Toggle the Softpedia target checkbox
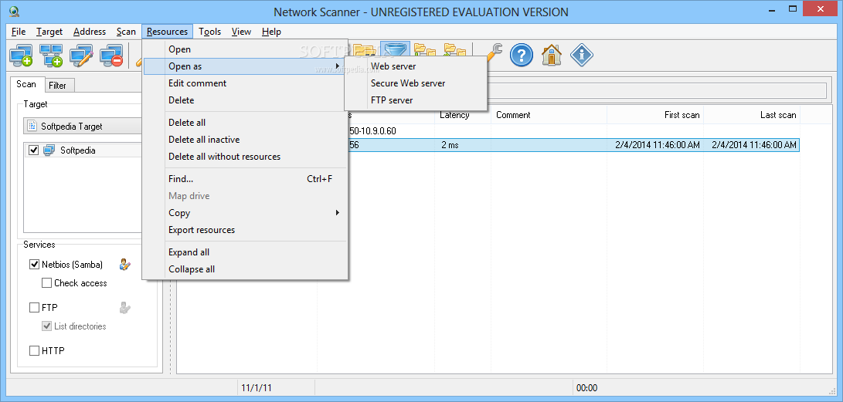Image resolution: width=843 pixels, height=402 pixels. point(33,150)
